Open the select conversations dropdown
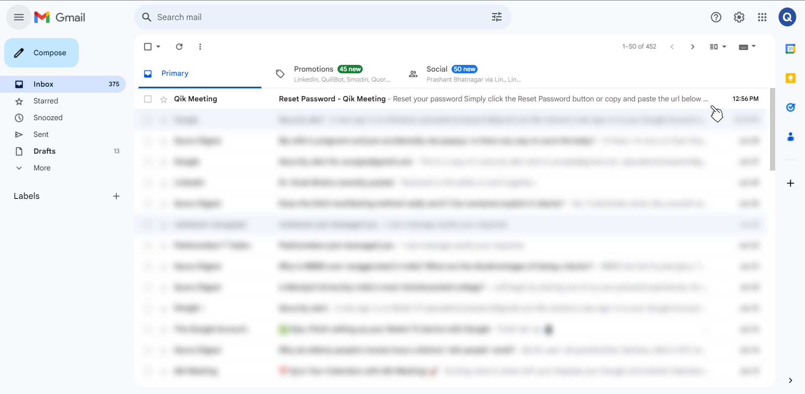 tap(158, 46)
